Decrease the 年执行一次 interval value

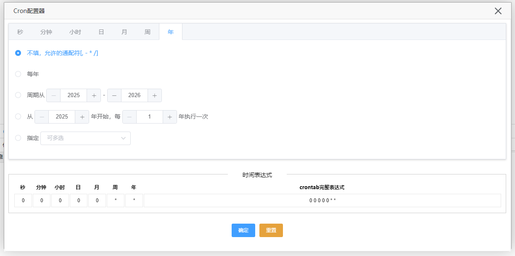(x=129, y=117)
